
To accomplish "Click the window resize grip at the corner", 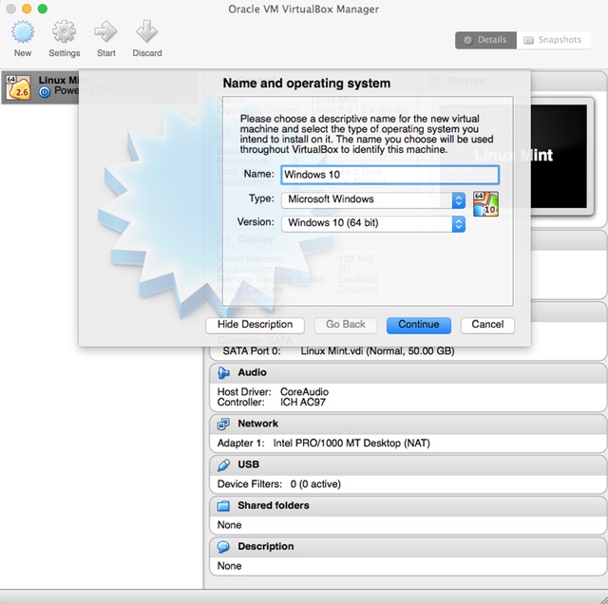I will [602, 598].
